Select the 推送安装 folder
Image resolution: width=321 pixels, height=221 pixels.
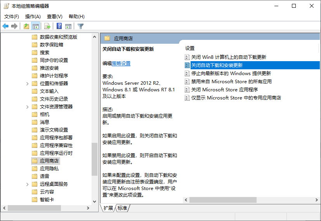point(49,68)
